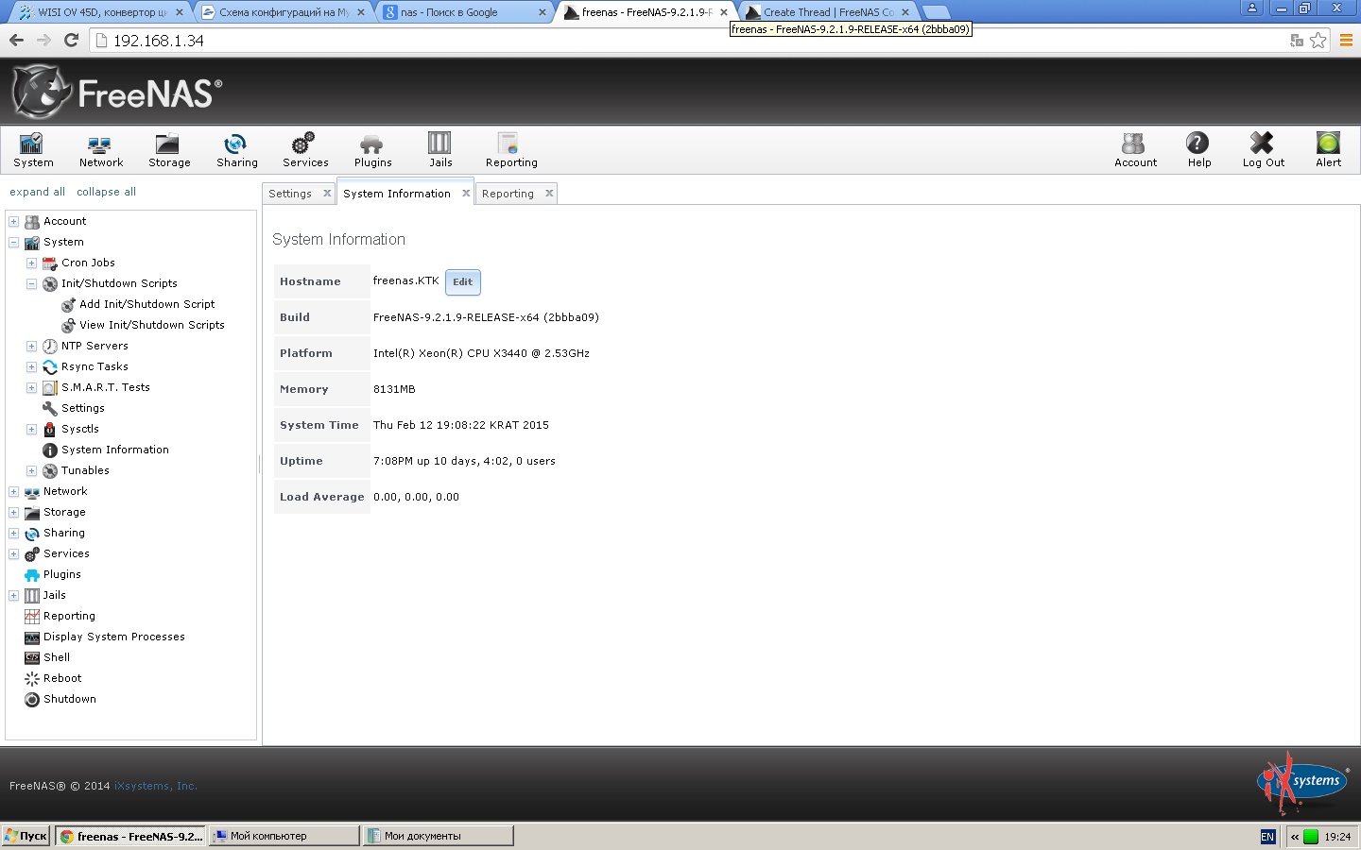The image size is (1361, 850).
Task: Switch to Мой компьютер taskbar window
Action: [x=284, y=836]
